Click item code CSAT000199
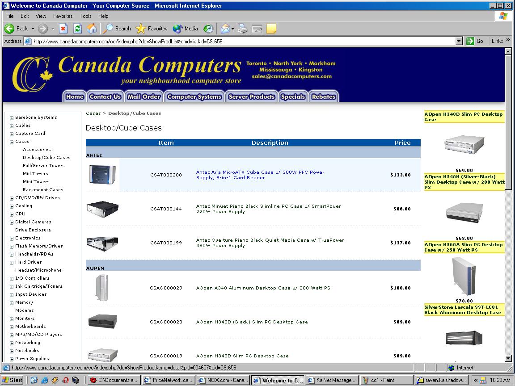515x386 pixels. pyautogui.click(x=166, y=243)
